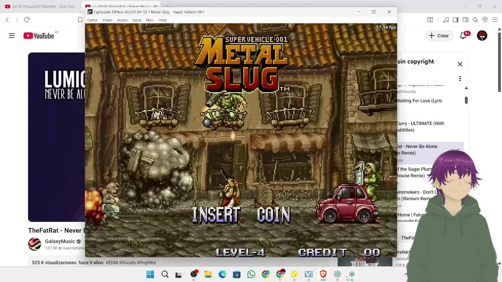The image size is (502, 282).
Task: Open the Brave Wallet icon
Action: point(466,20)
